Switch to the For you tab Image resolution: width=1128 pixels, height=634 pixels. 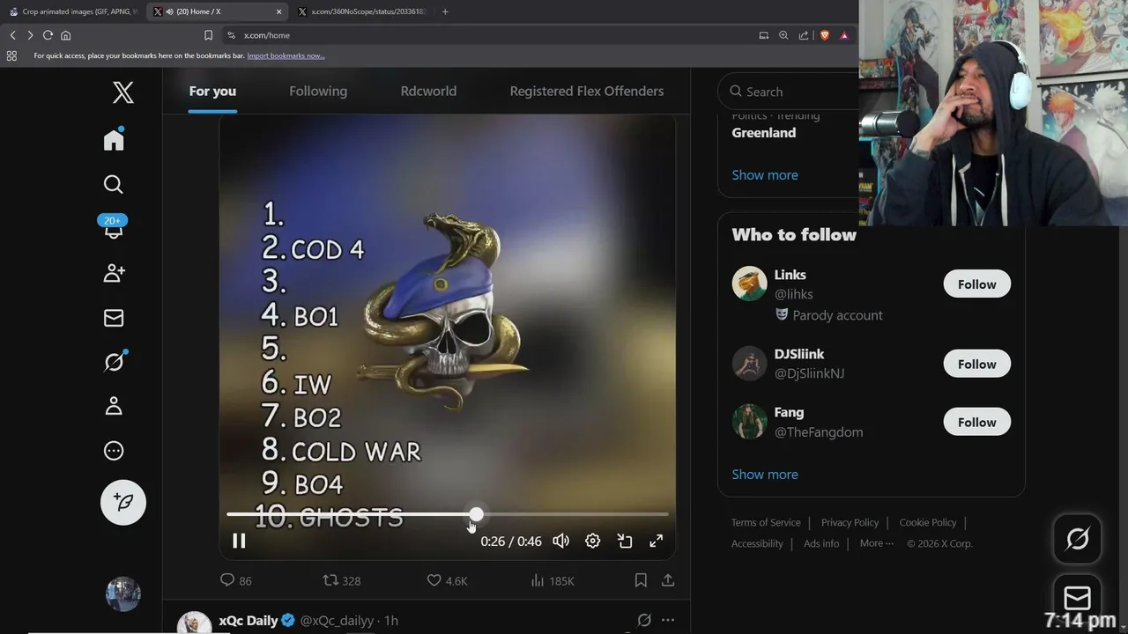(212, 91)
